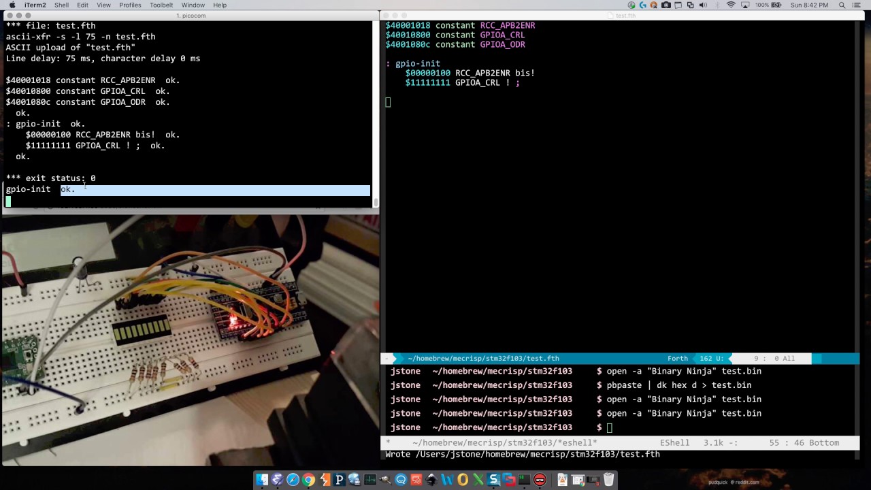Open the View menu
This screenshot has width=871, height=490.
pos(103,5)
